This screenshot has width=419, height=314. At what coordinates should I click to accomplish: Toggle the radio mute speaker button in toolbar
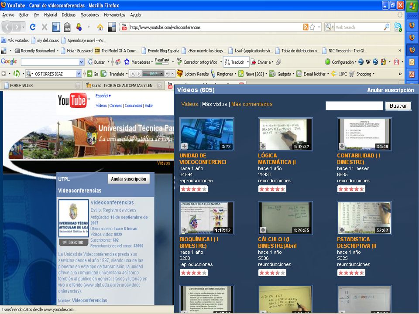(167, 74)
